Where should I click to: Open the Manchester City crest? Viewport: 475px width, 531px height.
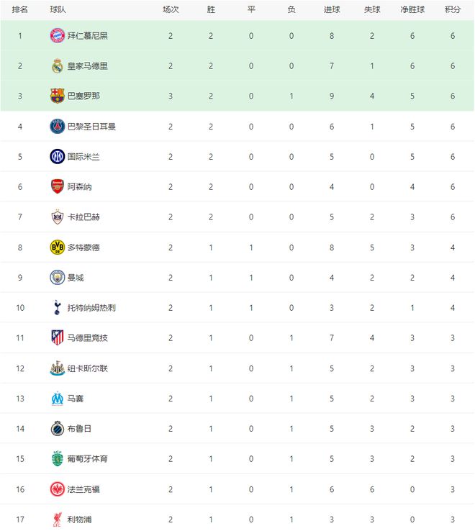(x=57, y=277)
